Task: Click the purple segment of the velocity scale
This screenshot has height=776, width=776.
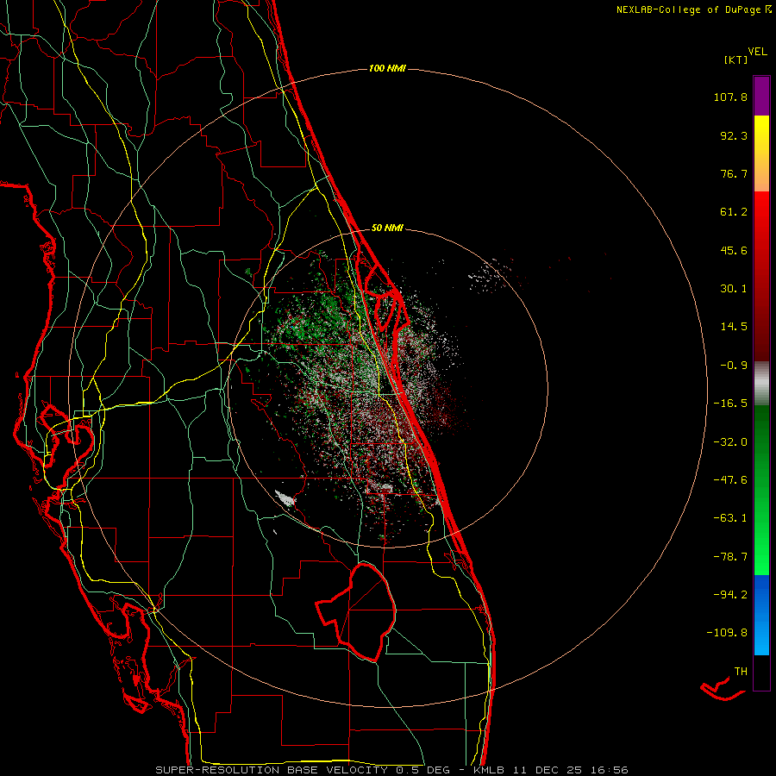Action: (x=761, y=96)
